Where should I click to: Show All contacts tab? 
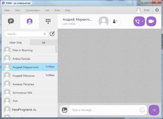pyautogui.click(x=43, y=42)
